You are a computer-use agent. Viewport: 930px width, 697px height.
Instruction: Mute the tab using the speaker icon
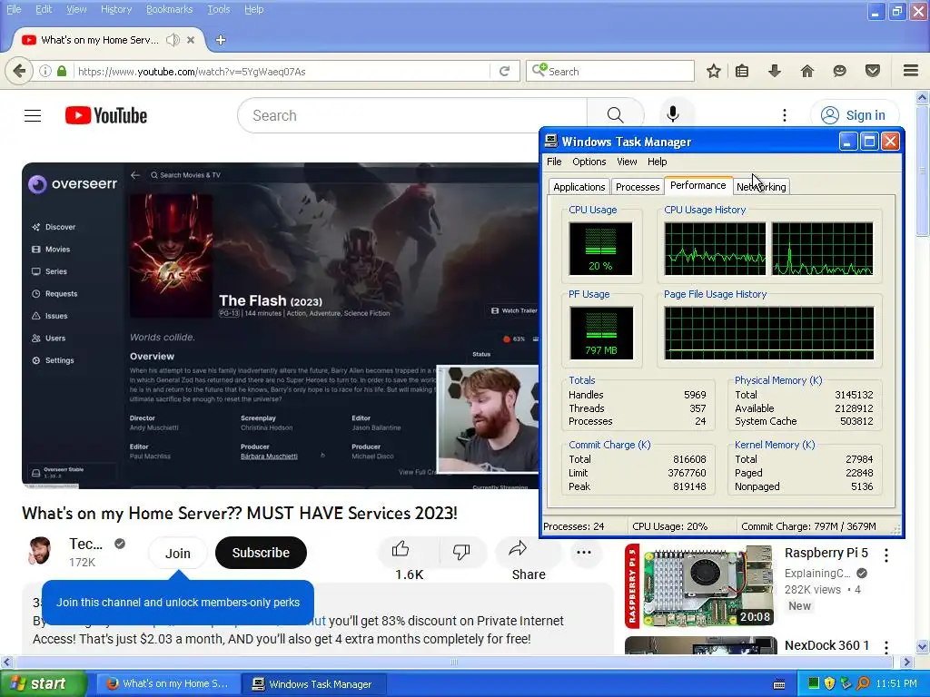[x=173, y=40]
